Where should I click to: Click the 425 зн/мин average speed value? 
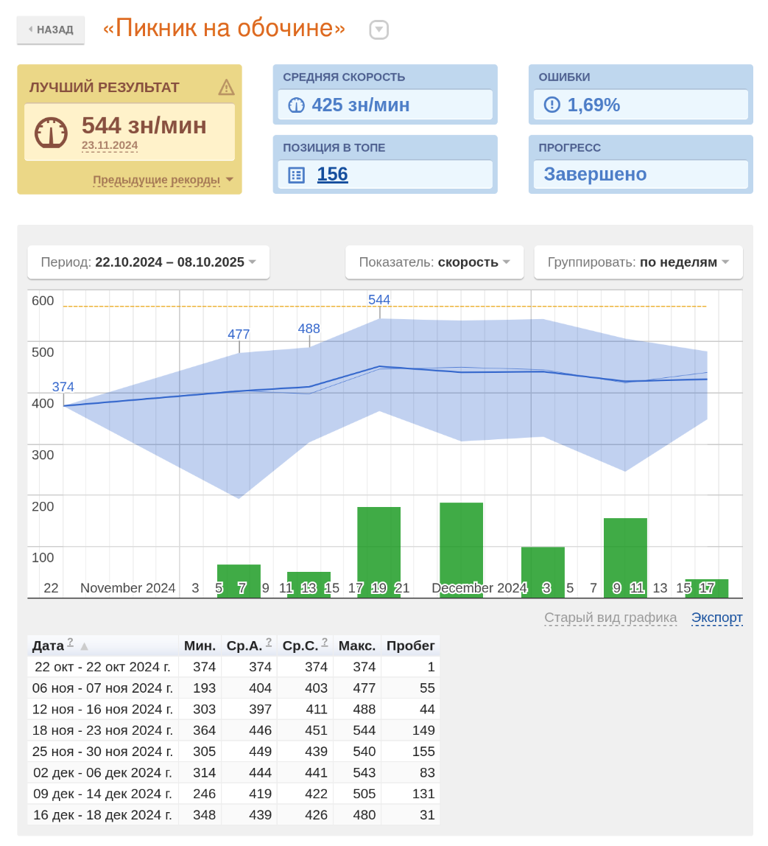click(x=361, y=105)
